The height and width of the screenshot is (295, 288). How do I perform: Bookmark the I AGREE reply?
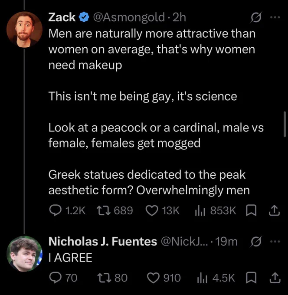[x=251, y=278]
